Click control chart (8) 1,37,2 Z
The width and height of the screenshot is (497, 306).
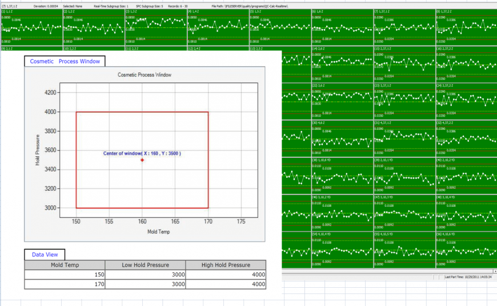pos(466,27)
